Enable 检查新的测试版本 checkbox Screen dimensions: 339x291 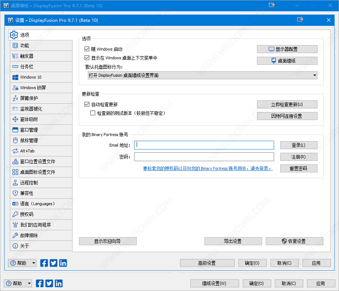(93, 113)
